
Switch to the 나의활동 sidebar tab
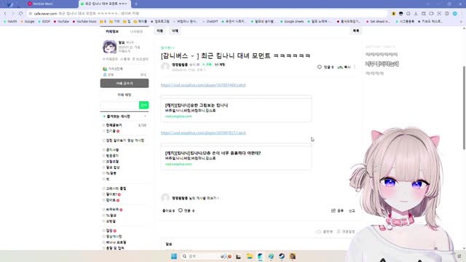[136, 31]
